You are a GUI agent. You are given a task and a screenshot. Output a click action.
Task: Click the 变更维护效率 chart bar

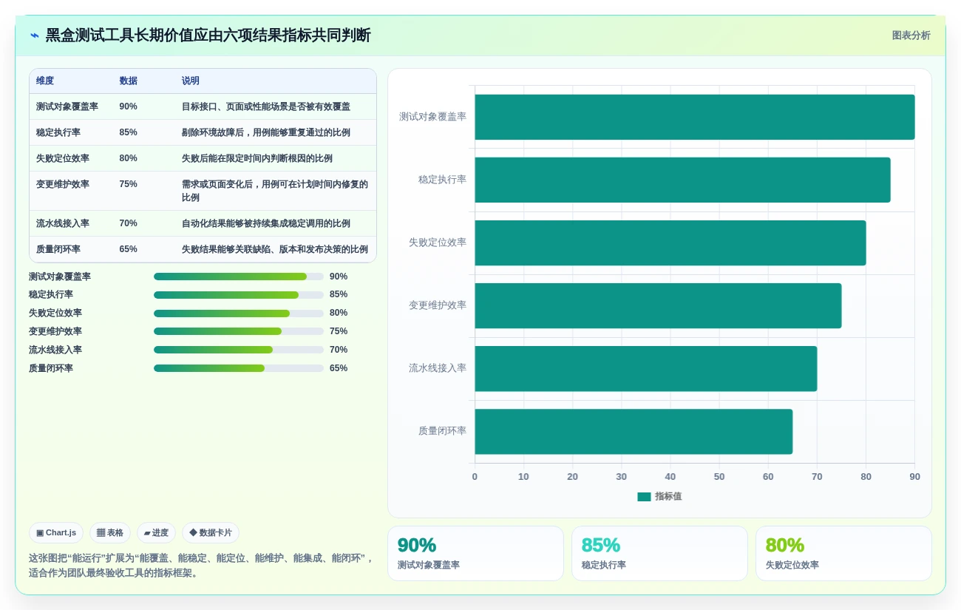(x=658, y=305)
